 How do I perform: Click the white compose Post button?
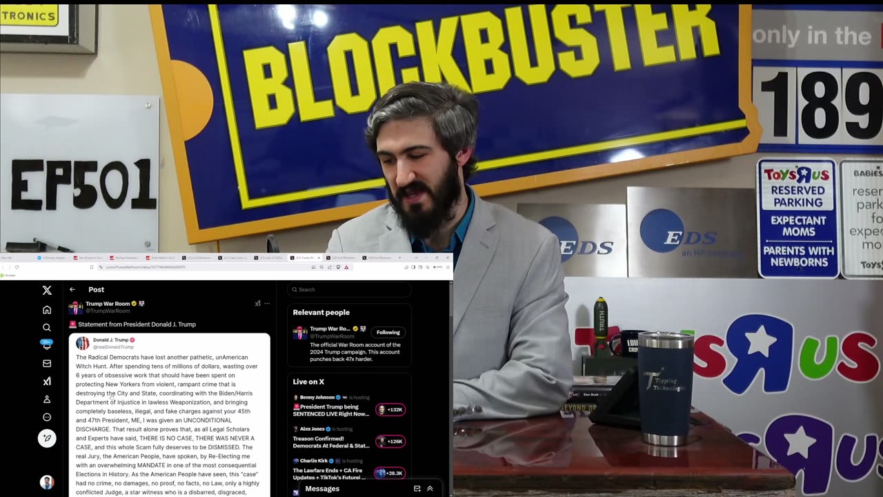pos(47,438)
